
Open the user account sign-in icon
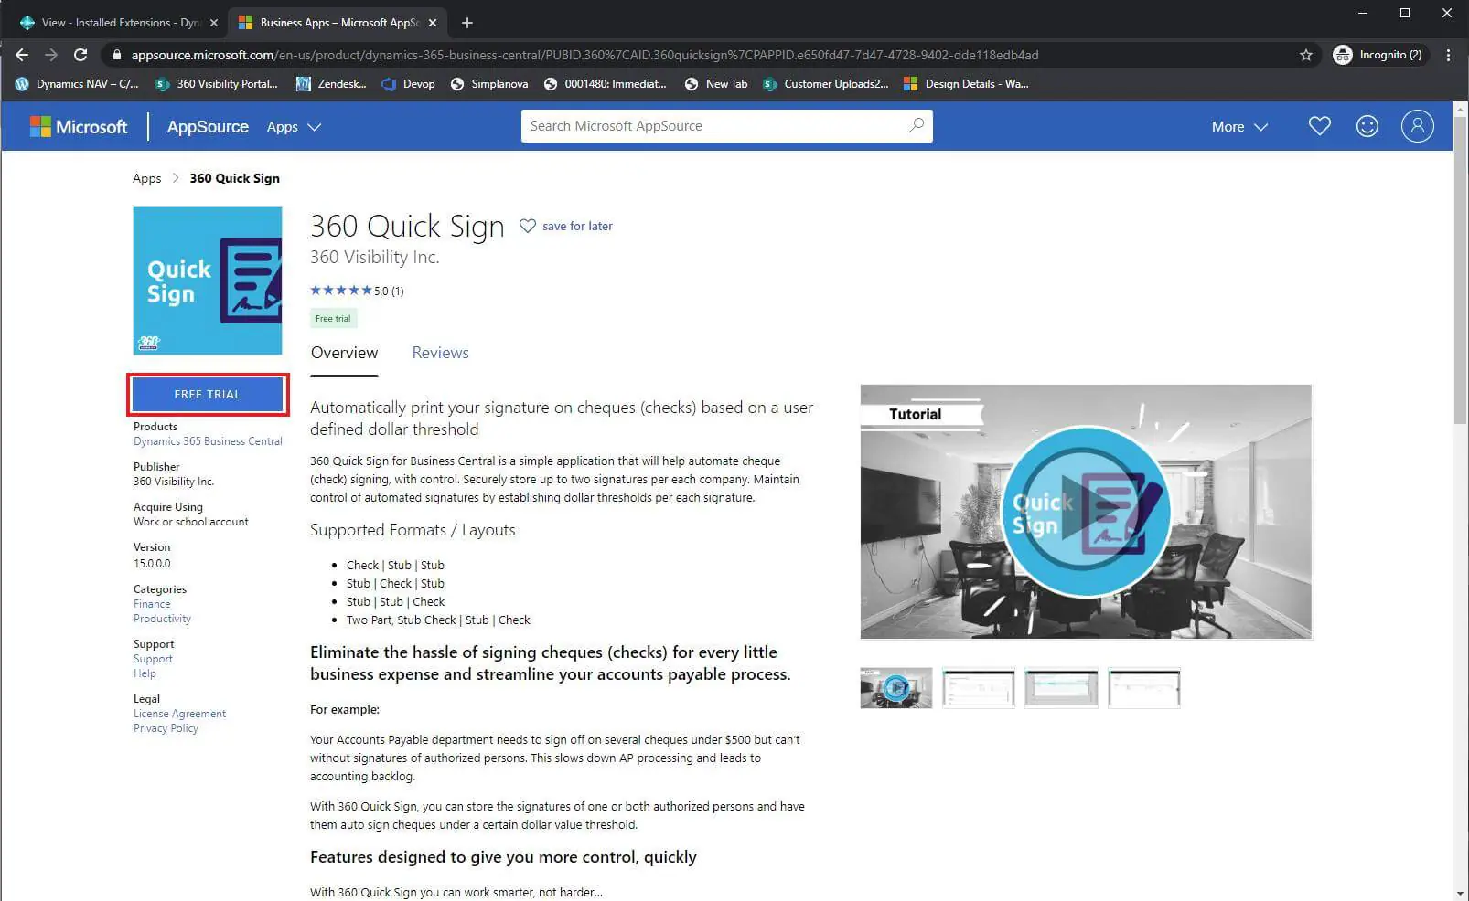point(1417,126)
